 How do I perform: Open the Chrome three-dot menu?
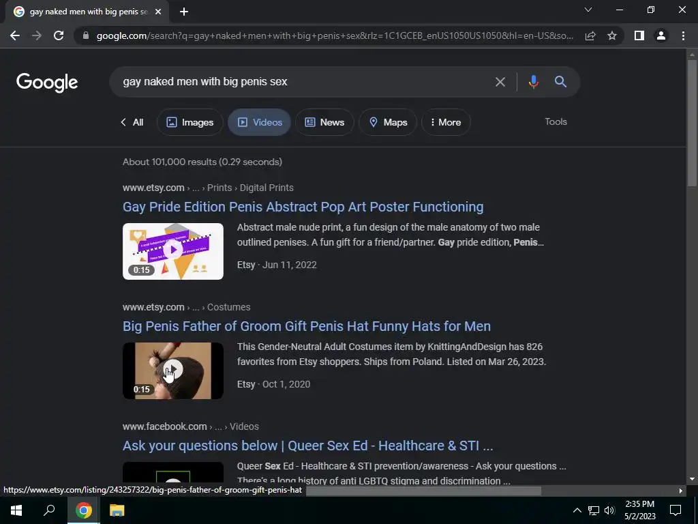pyautogui.click(x=683, y=35)
